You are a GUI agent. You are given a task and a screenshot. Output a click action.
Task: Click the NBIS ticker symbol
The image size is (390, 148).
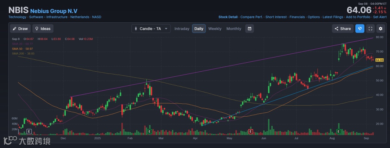coord(19,10)
